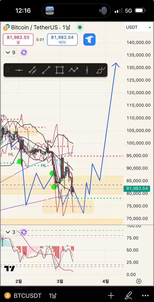The height and width of the screenshot is (302, 154).
Task: Tap the Dynamic Island media thumbnail
Action: point(50,11)
